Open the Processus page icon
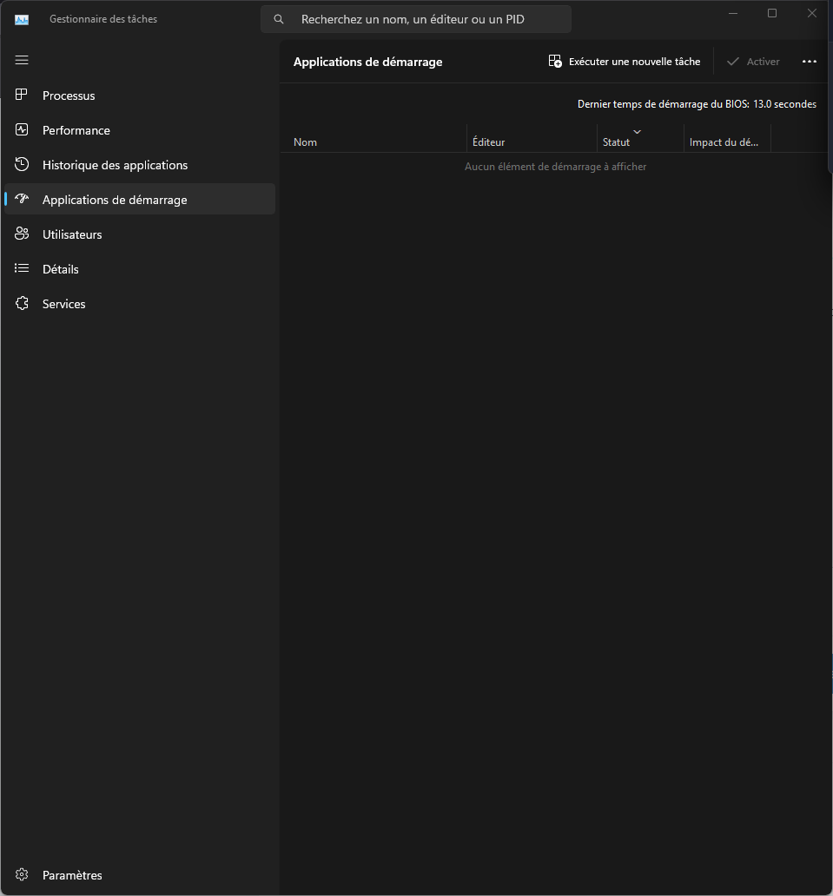This screenshot has width=833, height=896. point(23,96)
